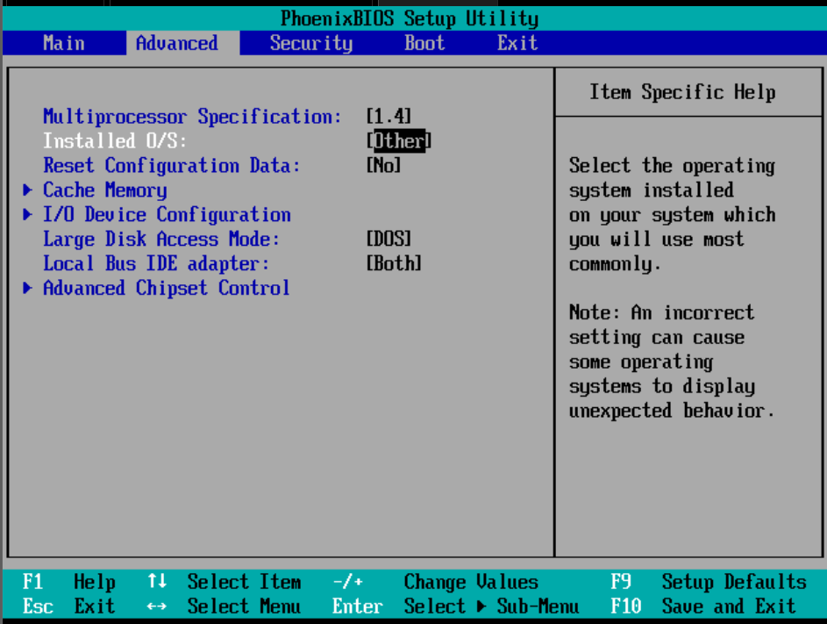Change the [1.4] multiprocessor value
The height and width of the screenshot is (624, 827).
(x=389, y=116)
